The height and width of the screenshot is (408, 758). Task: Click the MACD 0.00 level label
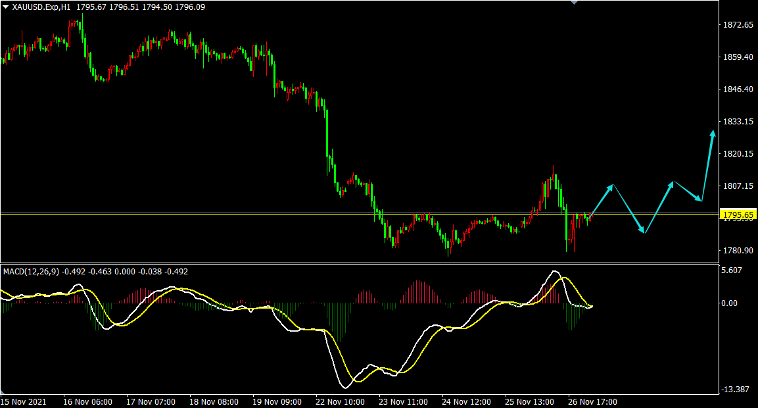pos(730,303)
